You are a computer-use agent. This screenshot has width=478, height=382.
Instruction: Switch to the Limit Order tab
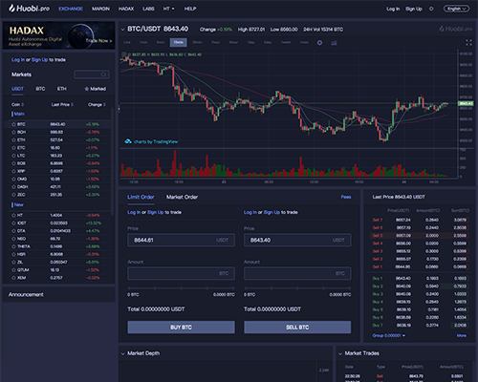(141, 197)
